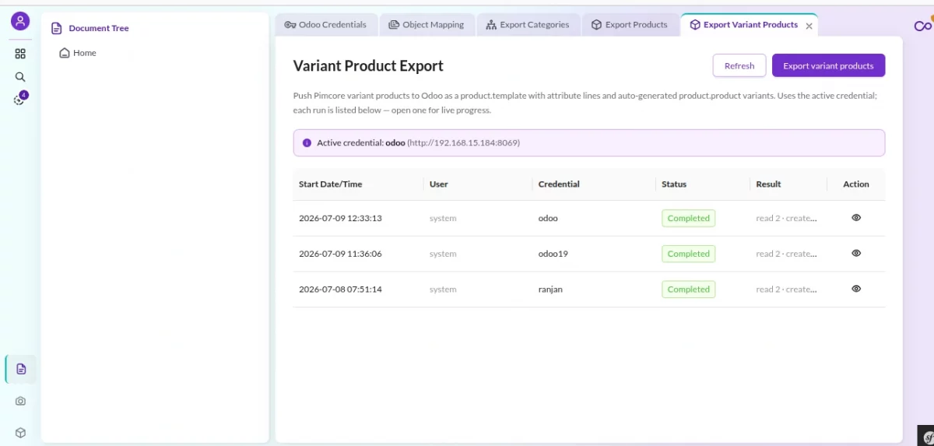Click the info icon beside Active credential
This screenshot has width=934, height=446.
[x=307, y=143]
